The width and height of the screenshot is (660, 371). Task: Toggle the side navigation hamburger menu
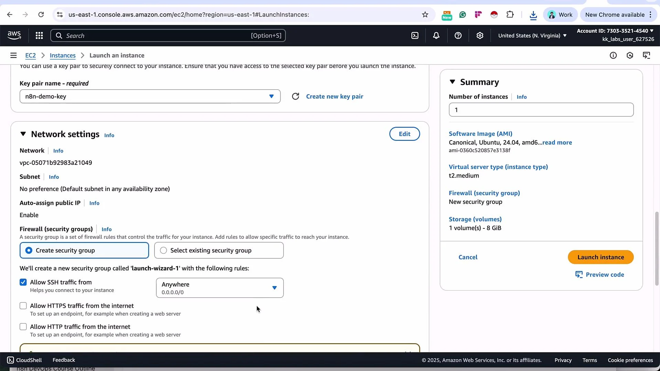(13, 55)
